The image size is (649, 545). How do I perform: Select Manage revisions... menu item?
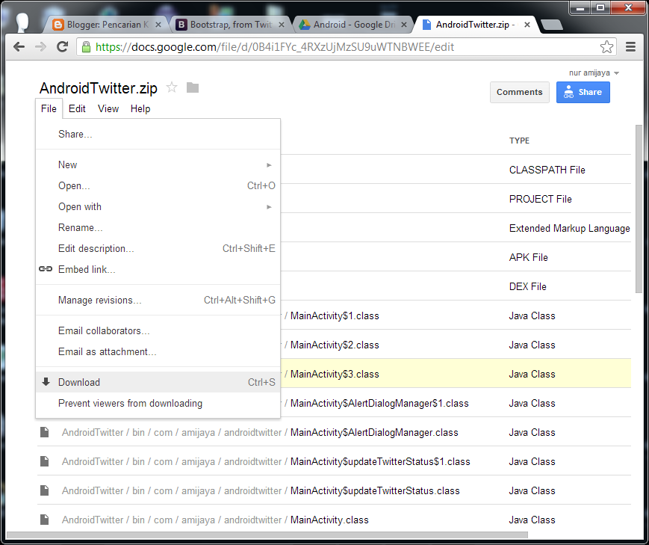click(158, 300)
